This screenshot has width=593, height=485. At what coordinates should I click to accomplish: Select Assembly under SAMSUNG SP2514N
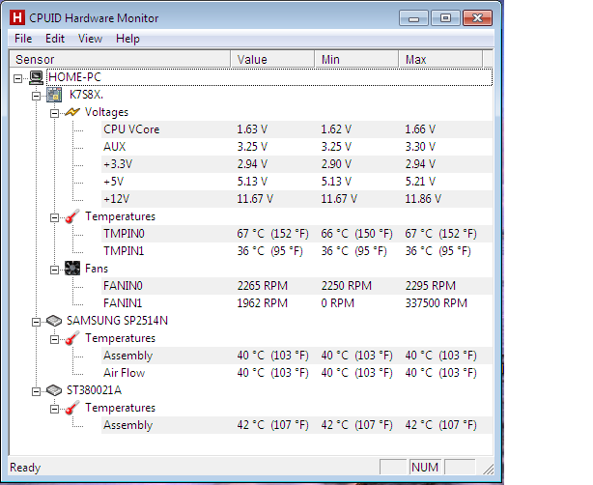296,356
